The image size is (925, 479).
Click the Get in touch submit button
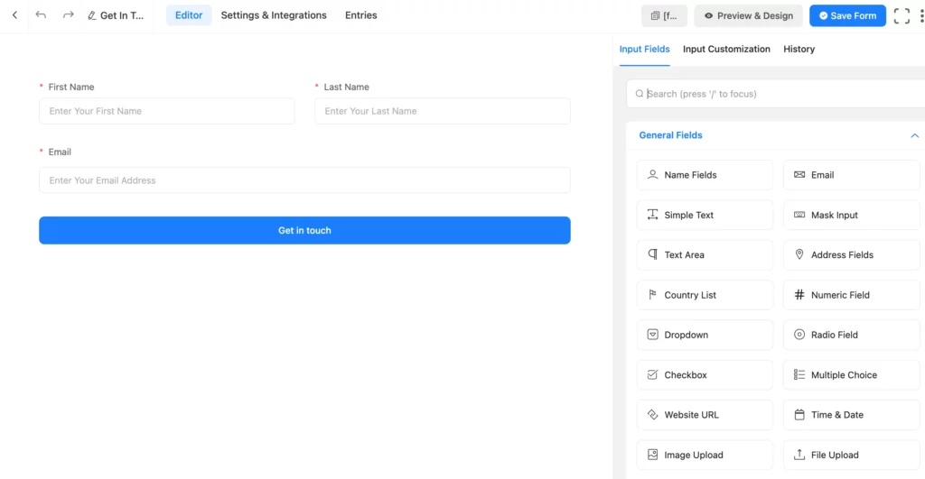pyautogui.click(x=304, y=230)
